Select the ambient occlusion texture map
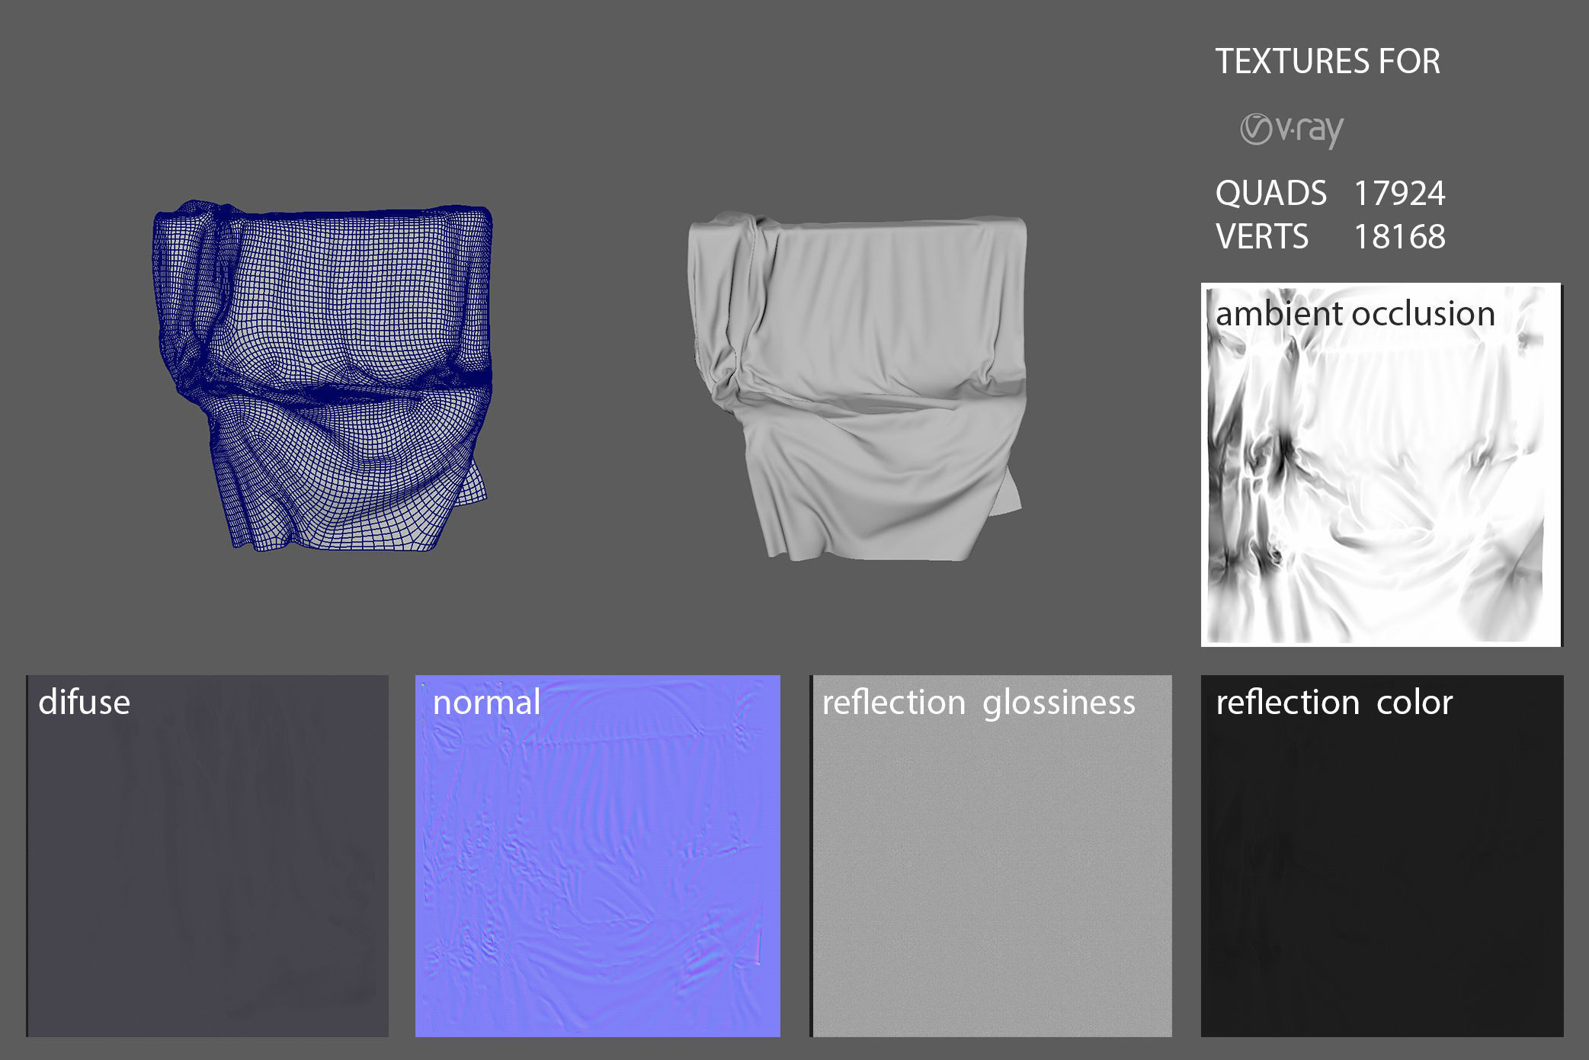 pyautogui.click(x=1382, y=465)
